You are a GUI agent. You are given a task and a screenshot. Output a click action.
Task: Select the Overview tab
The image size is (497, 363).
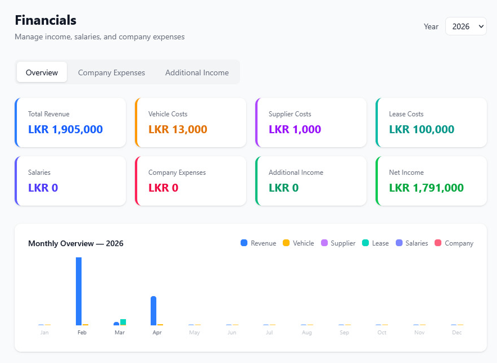(x=42, y=72)
